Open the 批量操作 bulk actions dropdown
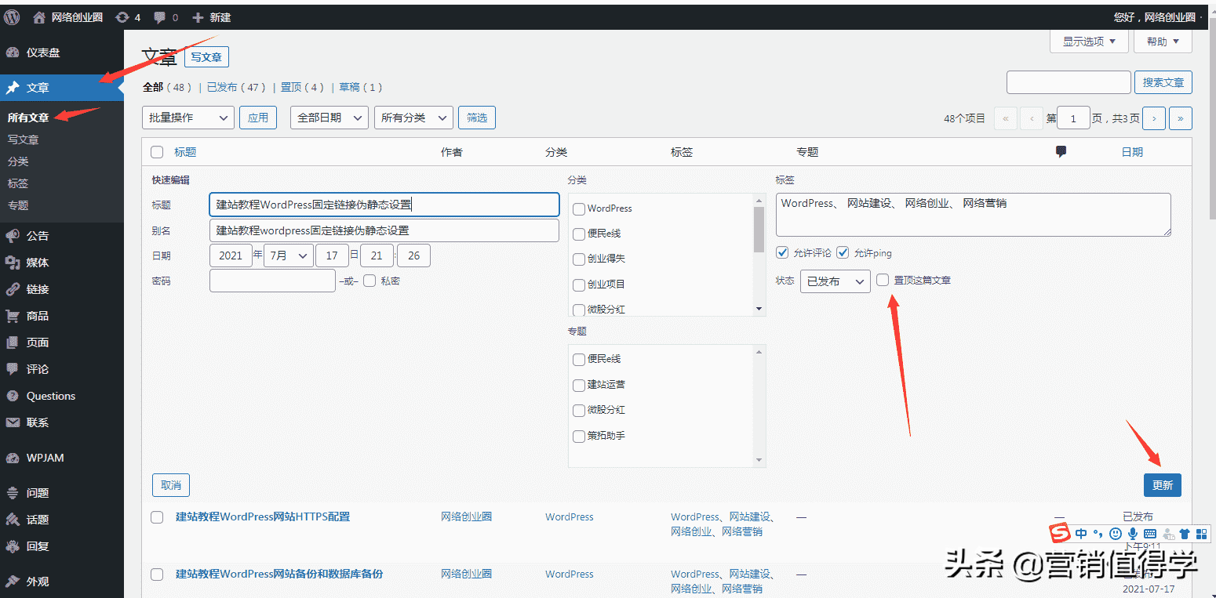Image resolution: width=1216 pixels, height=598 pixels. click(x=188, y=118)
